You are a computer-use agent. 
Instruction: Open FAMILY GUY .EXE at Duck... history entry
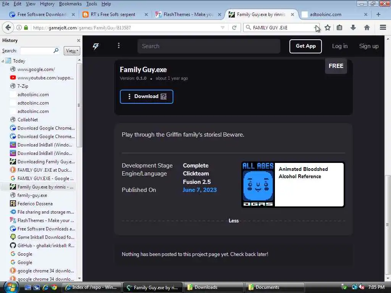pos(44,170)
